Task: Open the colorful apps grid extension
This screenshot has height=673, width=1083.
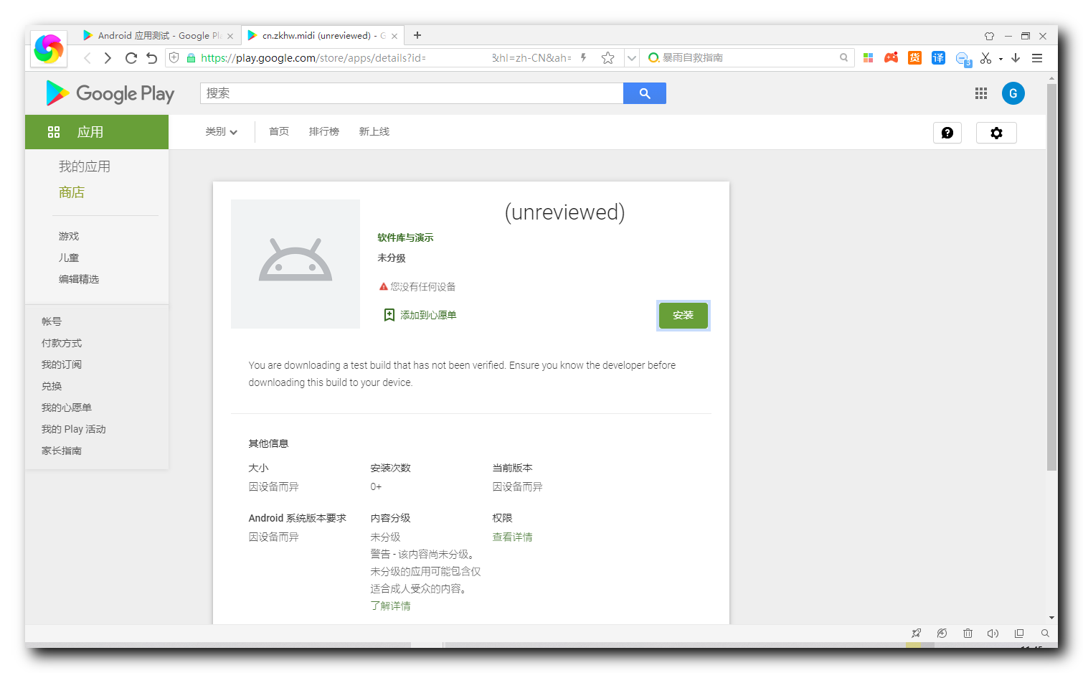Action: pyautogui.click(x=868, y=58)
